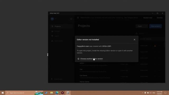The width and height of the screenshot is (169, 95).
Task: Click the New project button
Action: pyautogui.click(x=156, y=26)
